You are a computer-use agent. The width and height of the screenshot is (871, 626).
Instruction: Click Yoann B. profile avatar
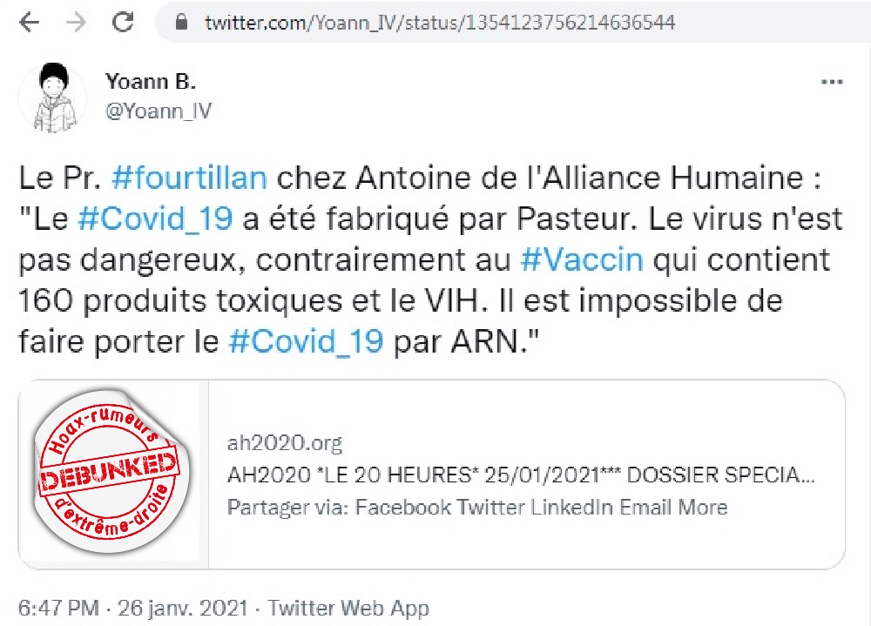click(53, 98)
